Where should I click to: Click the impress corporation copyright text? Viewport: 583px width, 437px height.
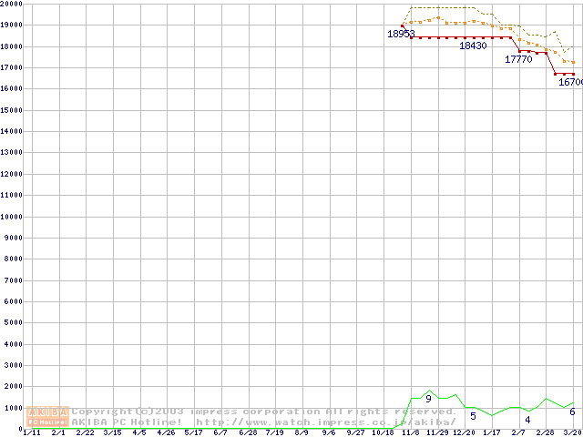[x=264, y=412]
